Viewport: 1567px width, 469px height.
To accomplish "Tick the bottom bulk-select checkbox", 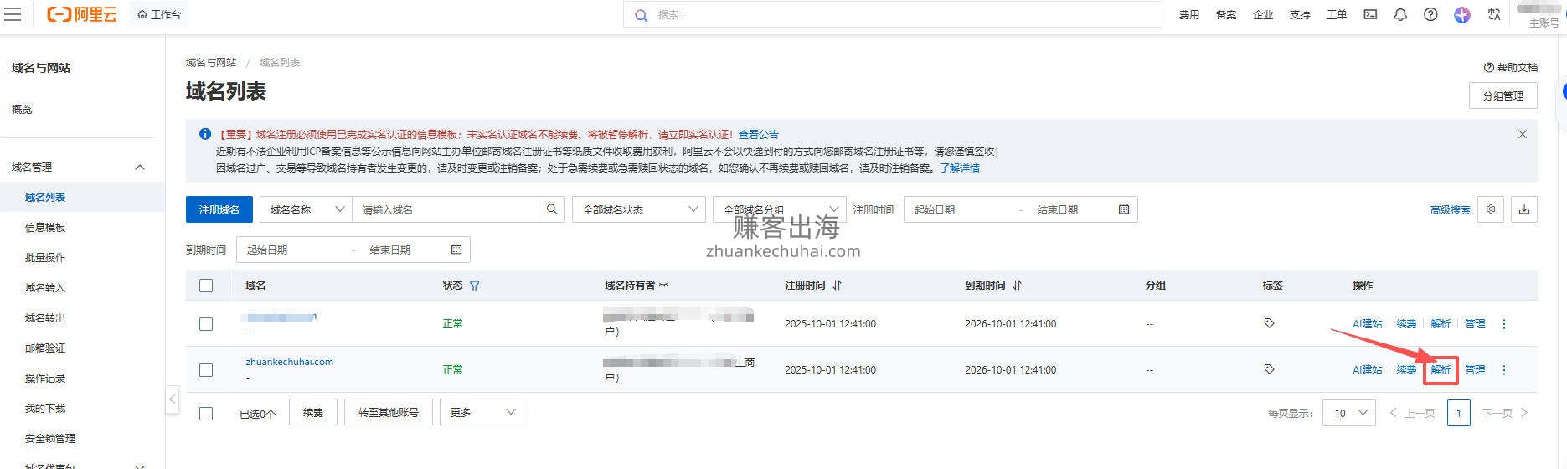I will click(x=206, y=413).
